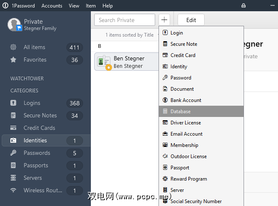Show Favorites list in the sidebar
The height and width of the screenshot is (206, 278).
coord(46,60)
